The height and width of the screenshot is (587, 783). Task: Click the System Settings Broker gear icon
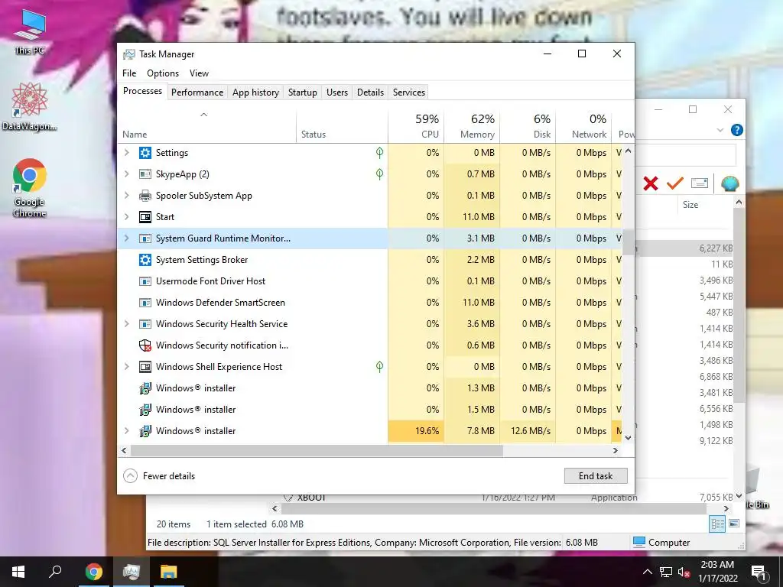[145, 260]
